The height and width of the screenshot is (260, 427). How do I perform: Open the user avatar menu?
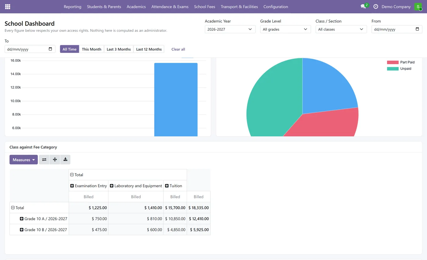pos(418,7)
